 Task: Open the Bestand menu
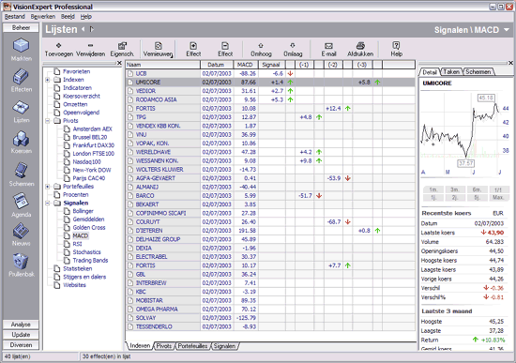(x=14, y=17)
